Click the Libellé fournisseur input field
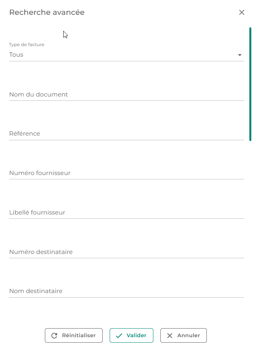Image resolution: width=256 pixels, height=345 pixels. point(126,213)
